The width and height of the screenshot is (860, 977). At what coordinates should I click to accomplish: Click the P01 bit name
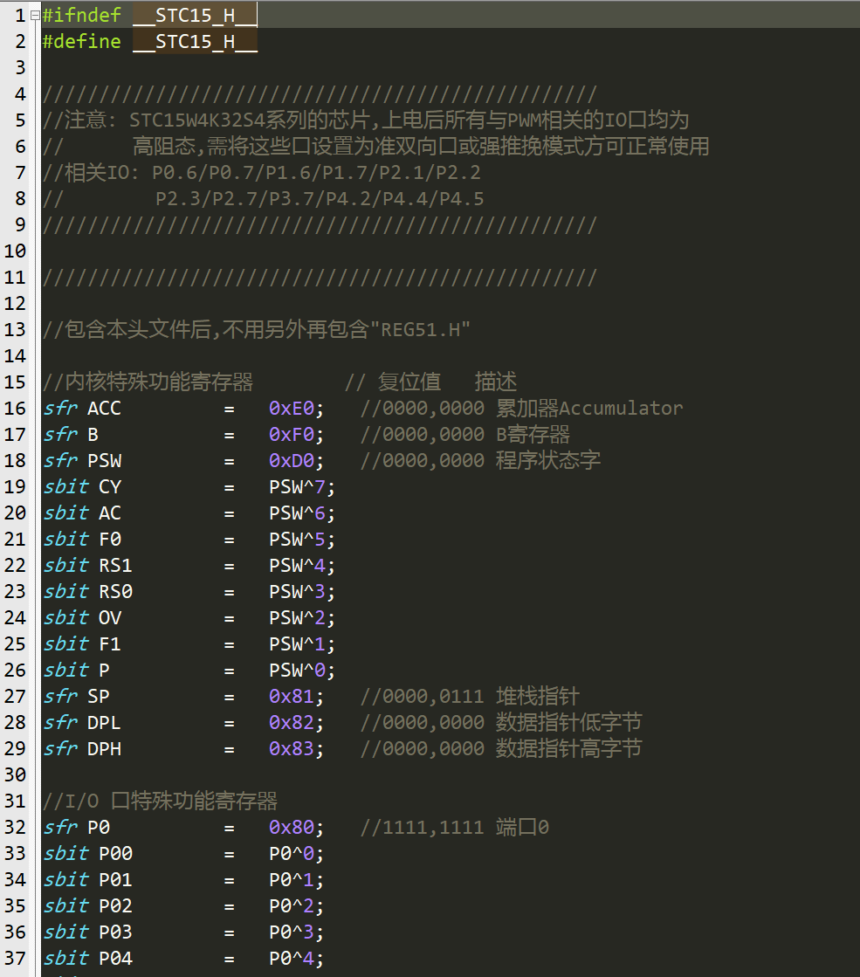pos(115,879)
